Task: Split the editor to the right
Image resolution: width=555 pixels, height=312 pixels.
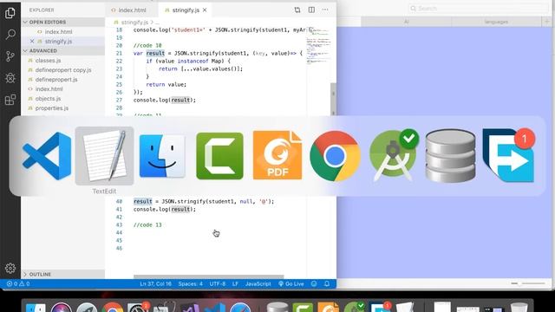Action: [x=311, y=10]
